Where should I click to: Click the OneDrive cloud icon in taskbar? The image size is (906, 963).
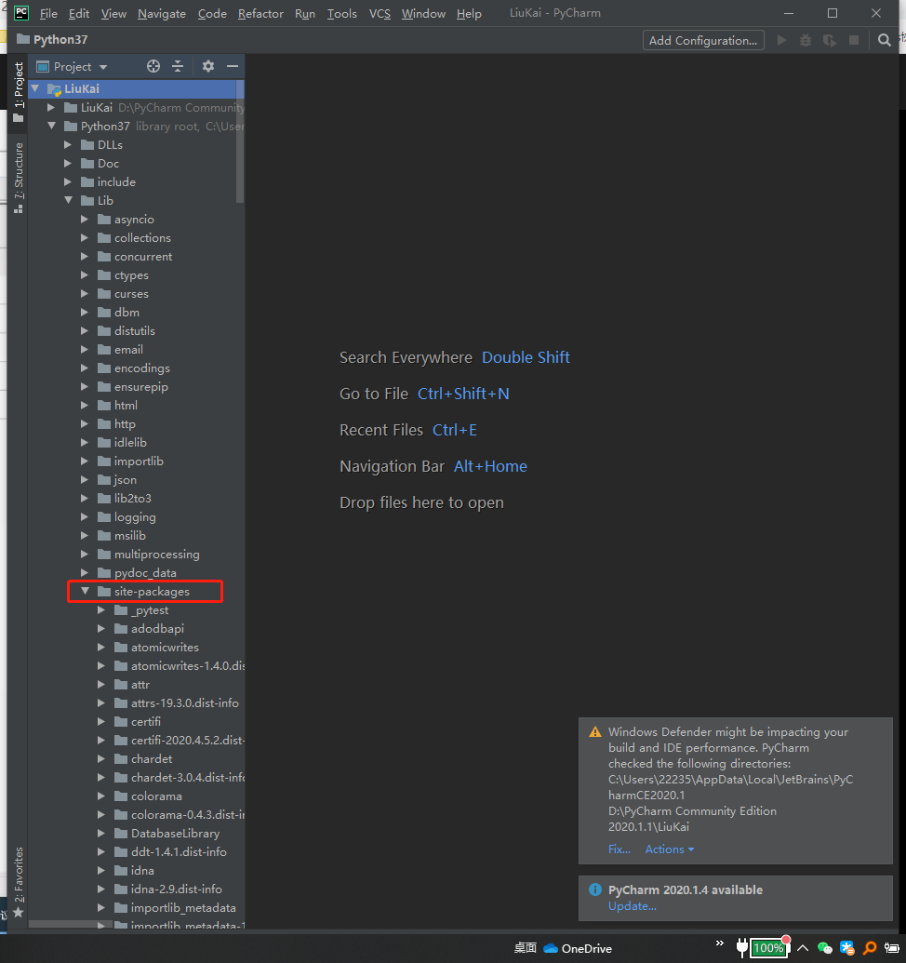tap(551, 948)
